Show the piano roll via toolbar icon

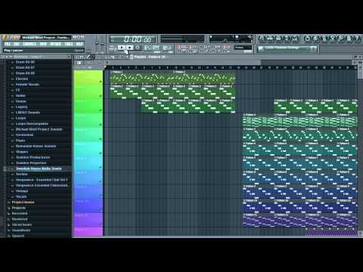point(278,39)
